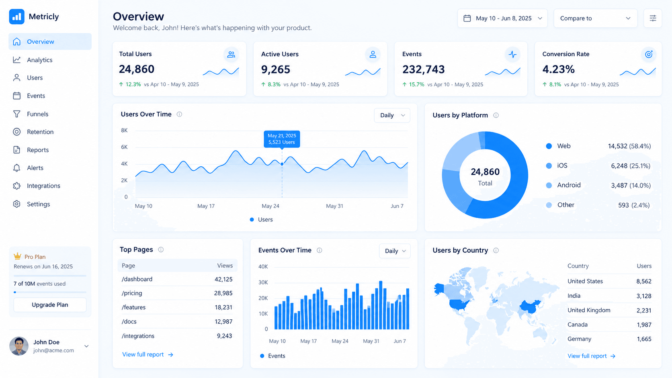Click the Funnels filter icon in sidebar
Image resolution: width=672 pixels, height=378 pixels.
pos(16,114)
